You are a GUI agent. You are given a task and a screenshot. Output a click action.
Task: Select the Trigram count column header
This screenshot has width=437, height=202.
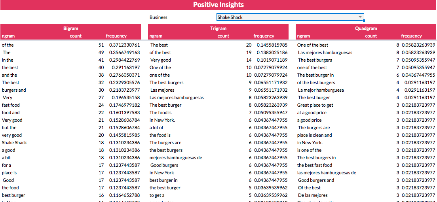(224, 36)
